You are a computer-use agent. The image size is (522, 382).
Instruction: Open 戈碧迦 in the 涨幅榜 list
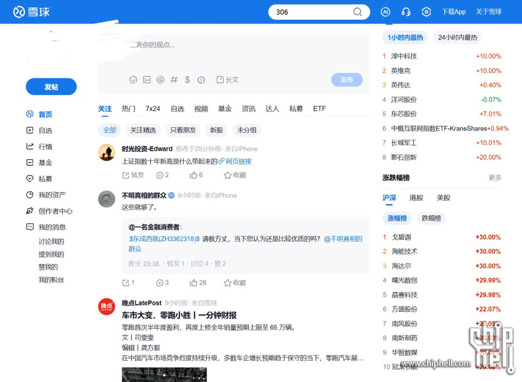(402, 237)
